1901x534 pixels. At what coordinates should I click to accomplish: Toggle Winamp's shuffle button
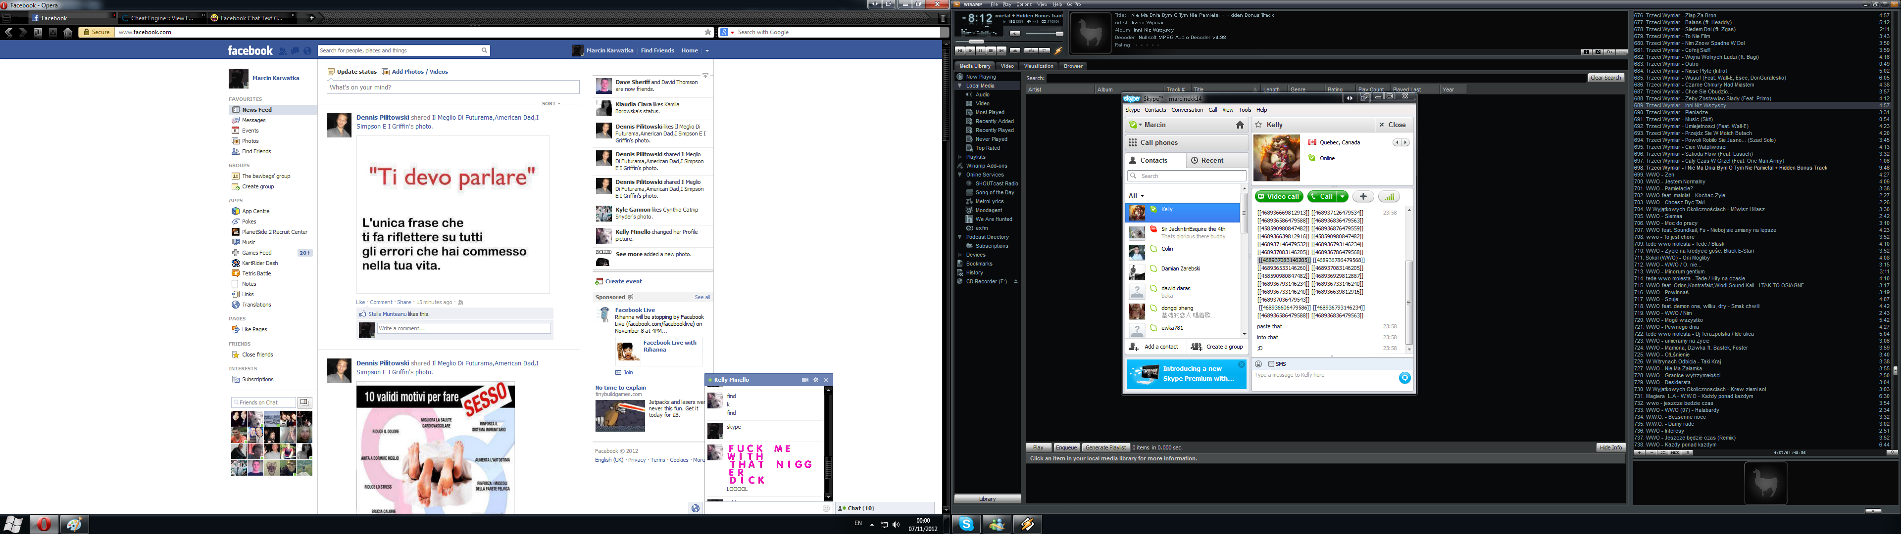click(1032, 51)
